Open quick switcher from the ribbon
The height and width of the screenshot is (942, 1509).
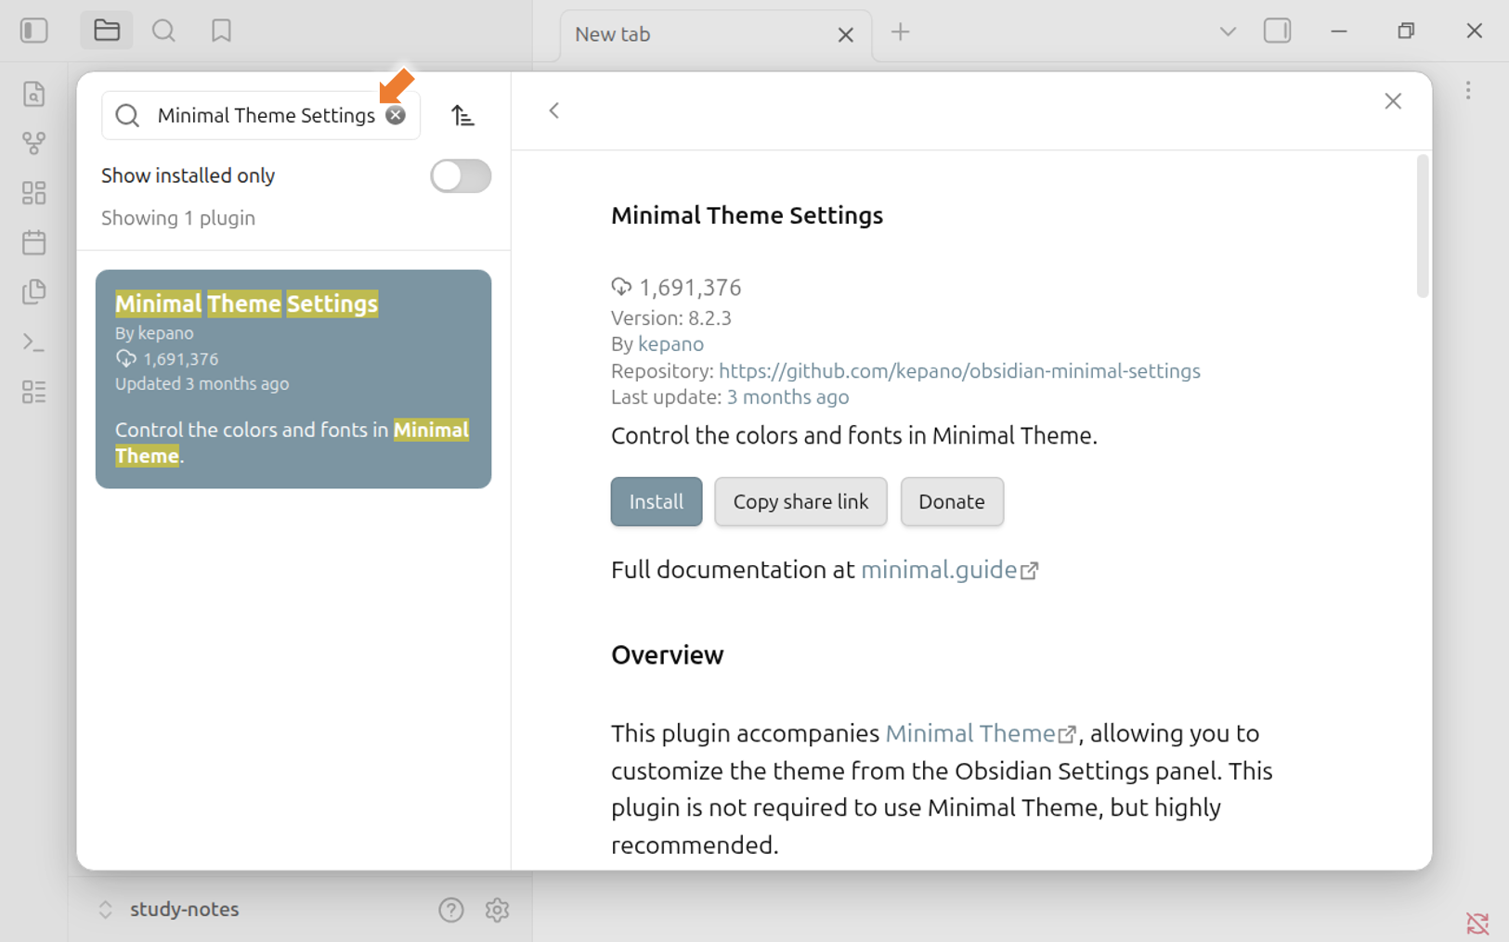34,94
